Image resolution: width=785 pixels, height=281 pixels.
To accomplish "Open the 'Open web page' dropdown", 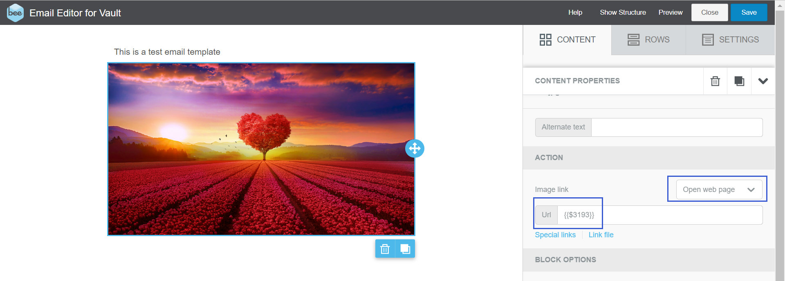I will (x=719, y=190).
